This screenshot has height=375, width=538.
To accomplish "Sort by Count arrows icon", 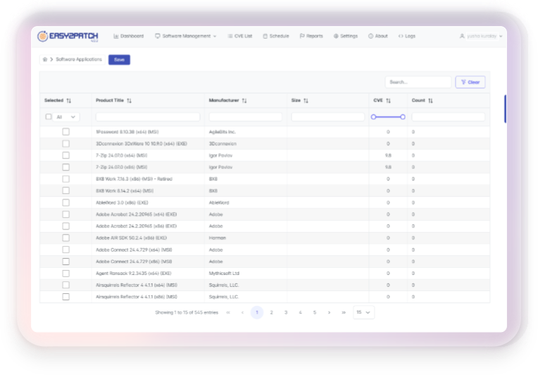I will (x=430, y=101).
